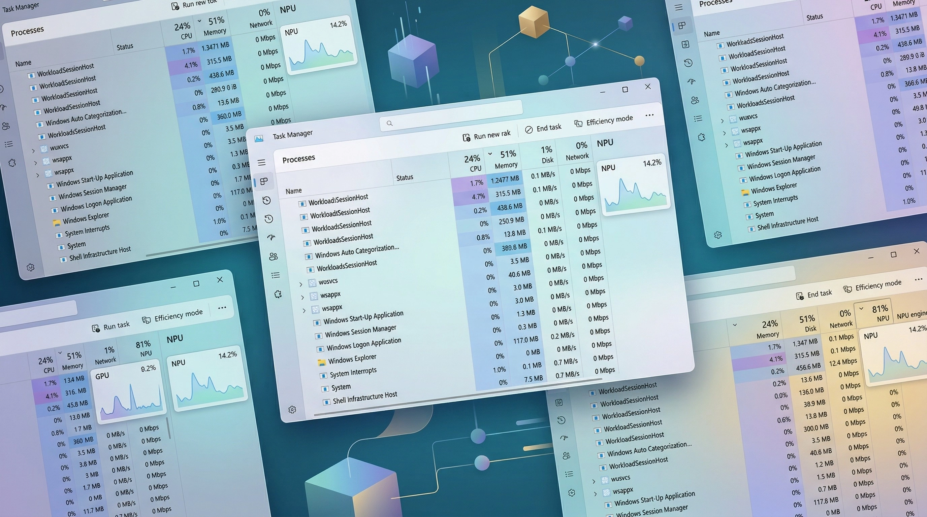Expand the wusvcs process group
Screen dimensions: 927x517
pos(594,481)
